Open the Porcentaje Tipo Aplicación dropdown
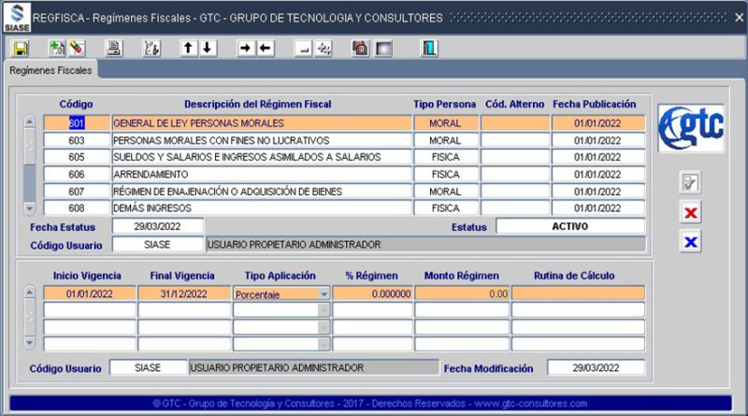This screenshot has width=748, height=416. (x=324, y=294)
